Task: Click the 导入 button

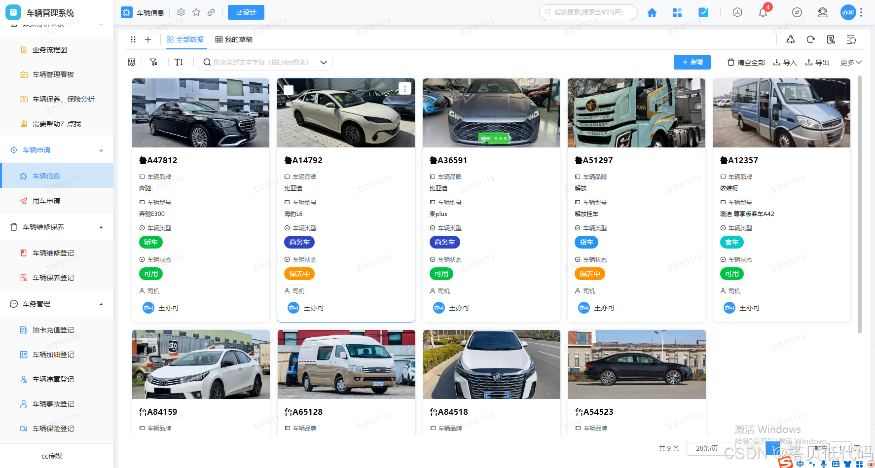Action: tap(785, 63)
